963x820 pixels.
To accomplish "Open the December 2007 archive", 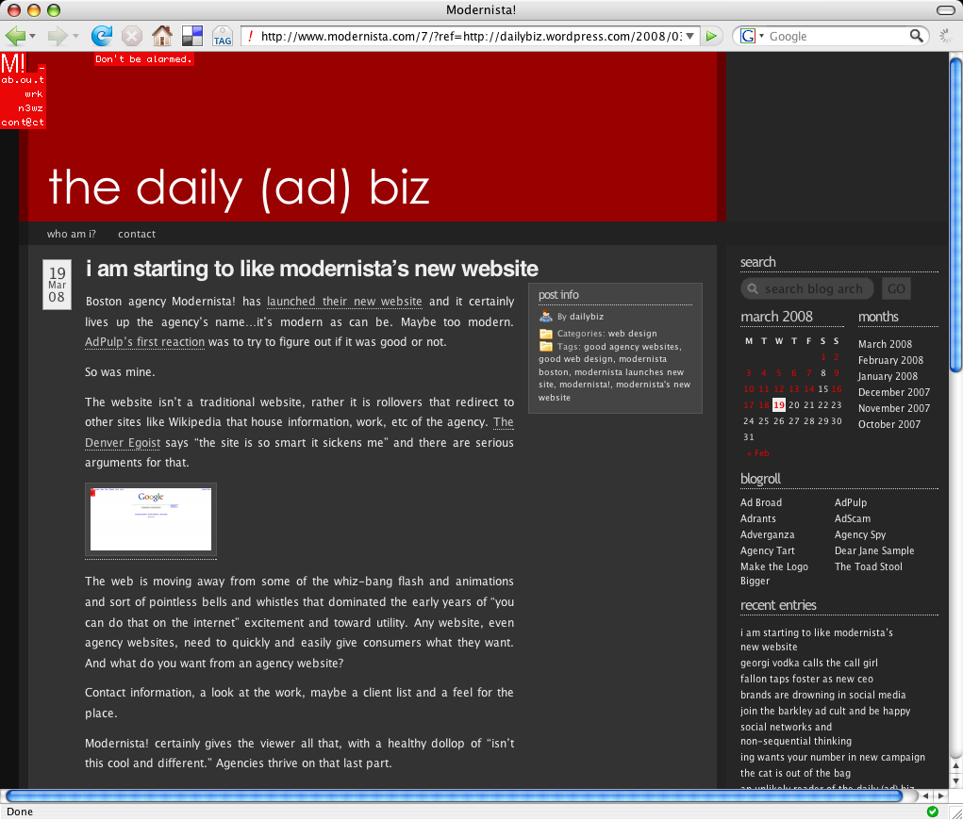I will [893, 391].
